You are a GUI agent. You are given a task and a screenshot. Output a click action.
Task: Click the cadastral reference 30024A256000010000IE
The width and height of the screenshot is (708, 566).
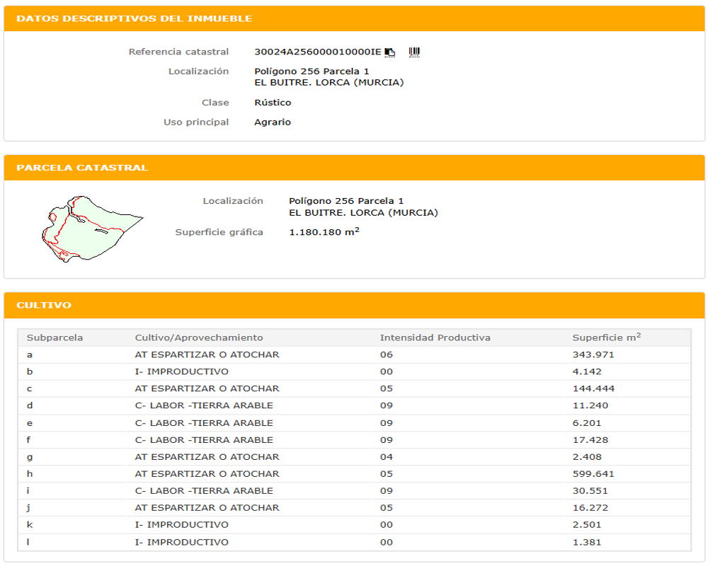[317, 52]
